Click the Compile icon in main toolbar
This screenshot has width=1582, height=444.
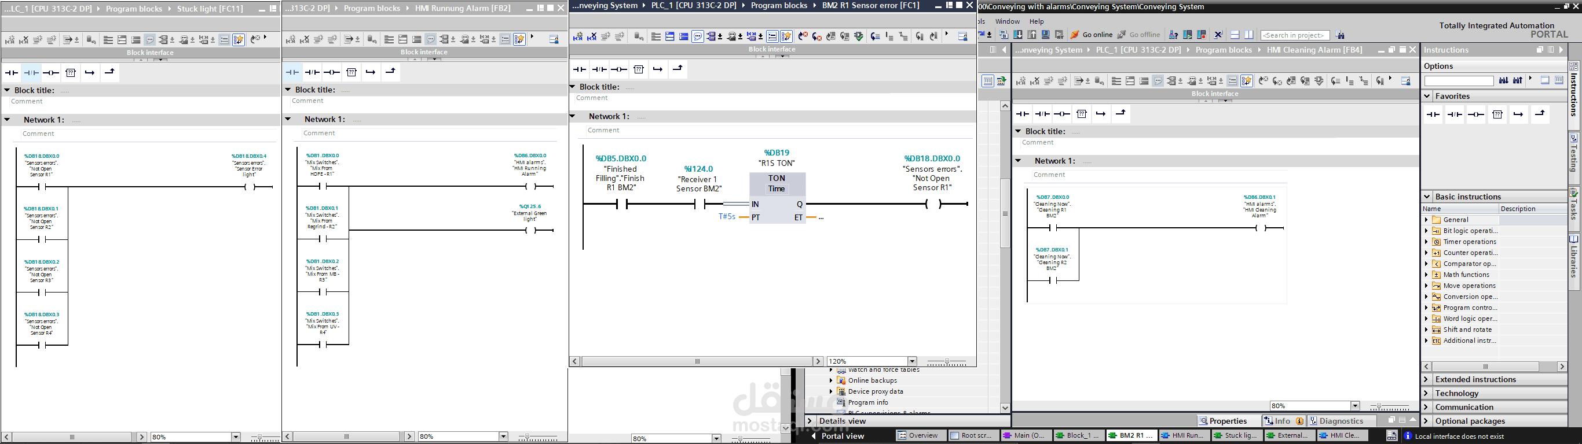[x=1004, y=35]
